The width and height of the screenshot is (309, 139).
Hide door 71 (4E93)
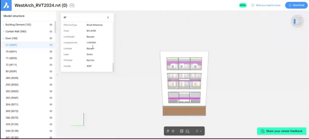(51, 58)
